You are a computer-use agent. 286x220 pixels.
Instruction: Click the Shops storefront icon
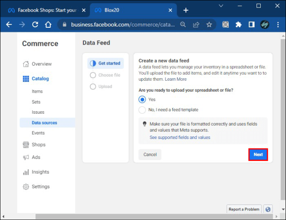[x=26, y=145]
